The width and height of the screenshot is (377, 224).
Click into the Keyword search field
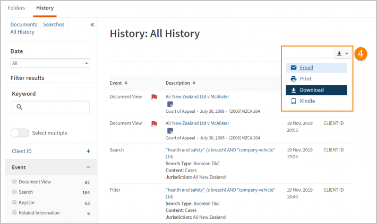(51, 107)
